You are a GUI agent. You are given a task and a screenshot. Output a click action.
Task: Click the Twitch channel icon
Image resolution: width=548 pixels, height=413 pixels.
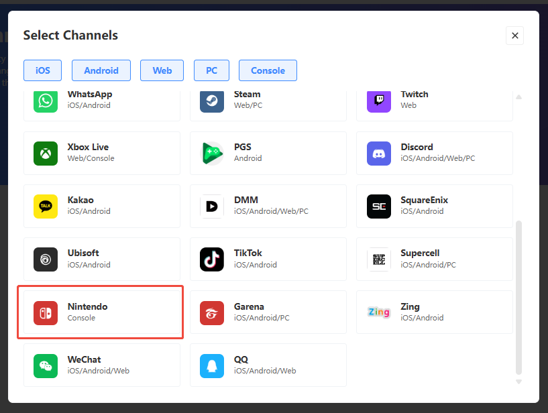tap(378, 101)
